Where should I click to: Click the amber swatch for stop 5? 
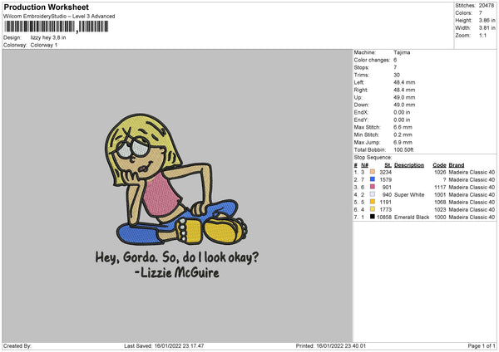pos(373,202)
